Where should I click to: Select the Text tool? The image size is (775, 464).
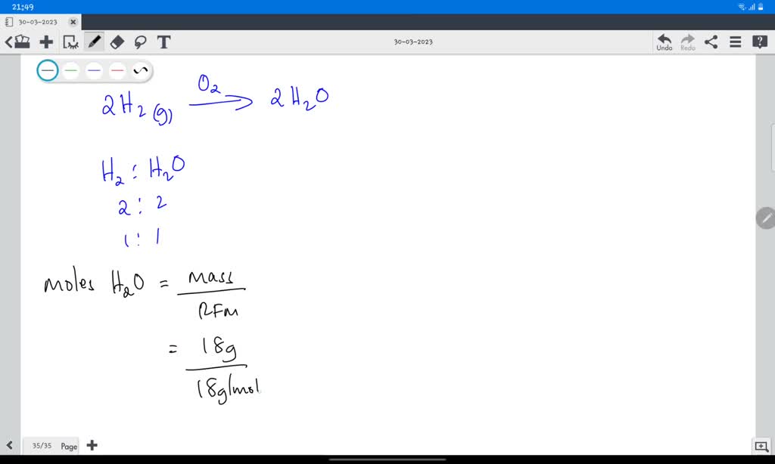coord(163,42)
